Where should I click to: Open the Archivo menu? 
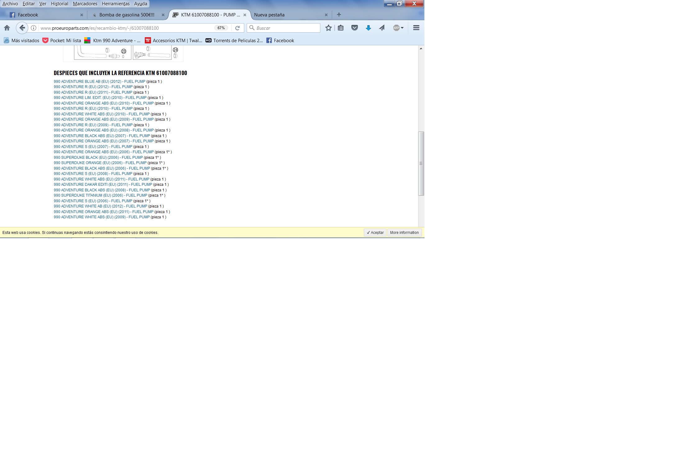pyautogui.click(x=10, y=4)
